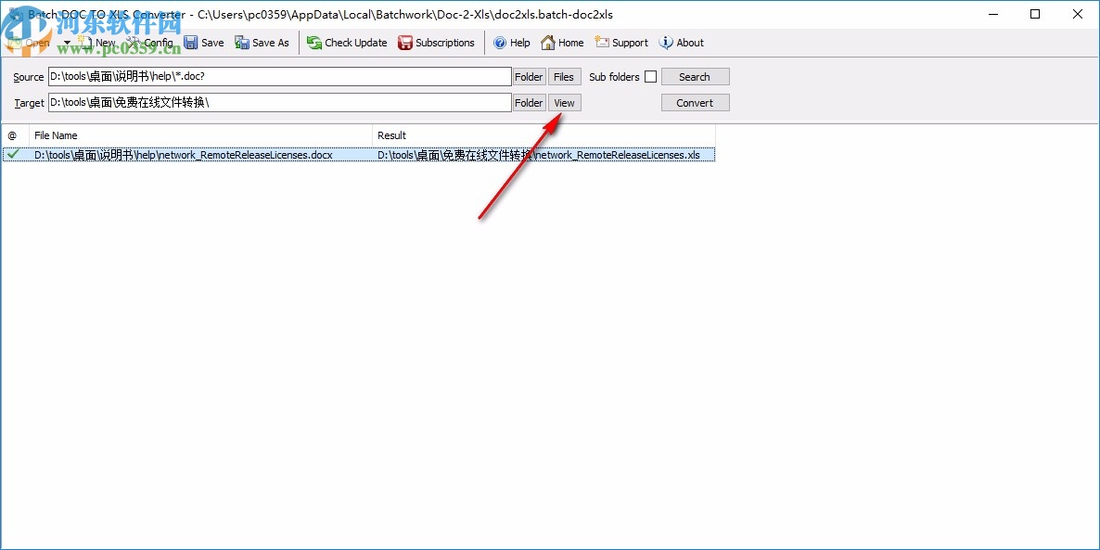Viewport: 1100px width, 550px height.
Task: Expand the dropdown arrow next to Open
Action: tap(66, 42)
